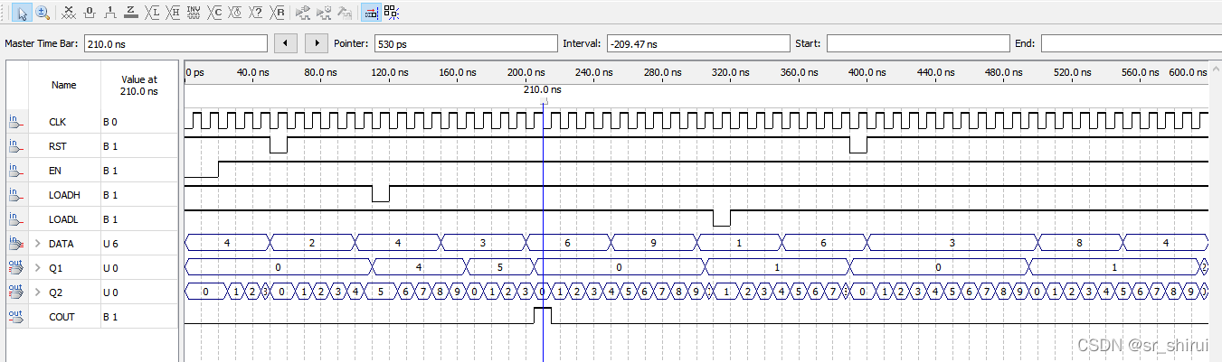Generate testbench script hammer icon
Screen dimensions: 1222x362
tap(345, 13)
